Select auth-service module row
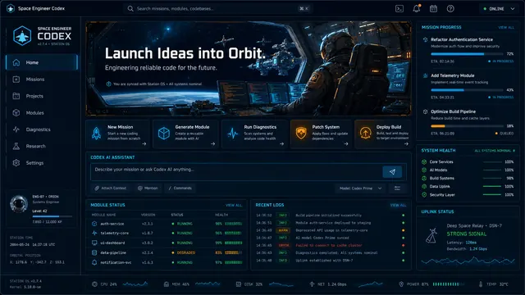Viewport: 525px width, 295px height. click(167, 224)
